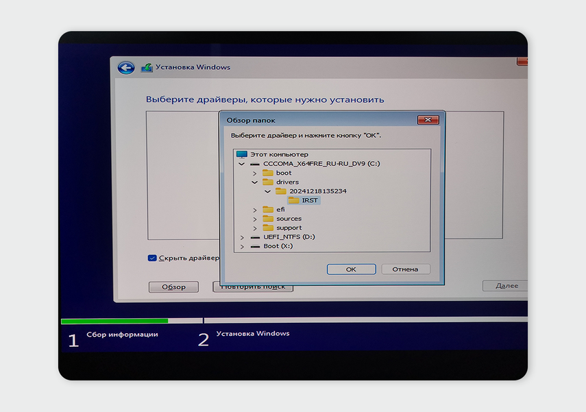Screen dimensions: 586x412
Task: Collapse the drivers folder chevron
Action: pyautogui.click(x=254, y=182)
